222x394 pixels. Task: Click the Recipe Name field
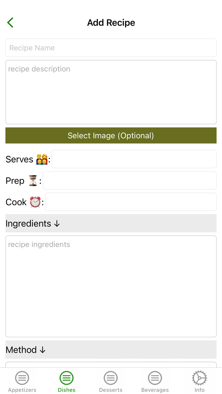(111, 48)
